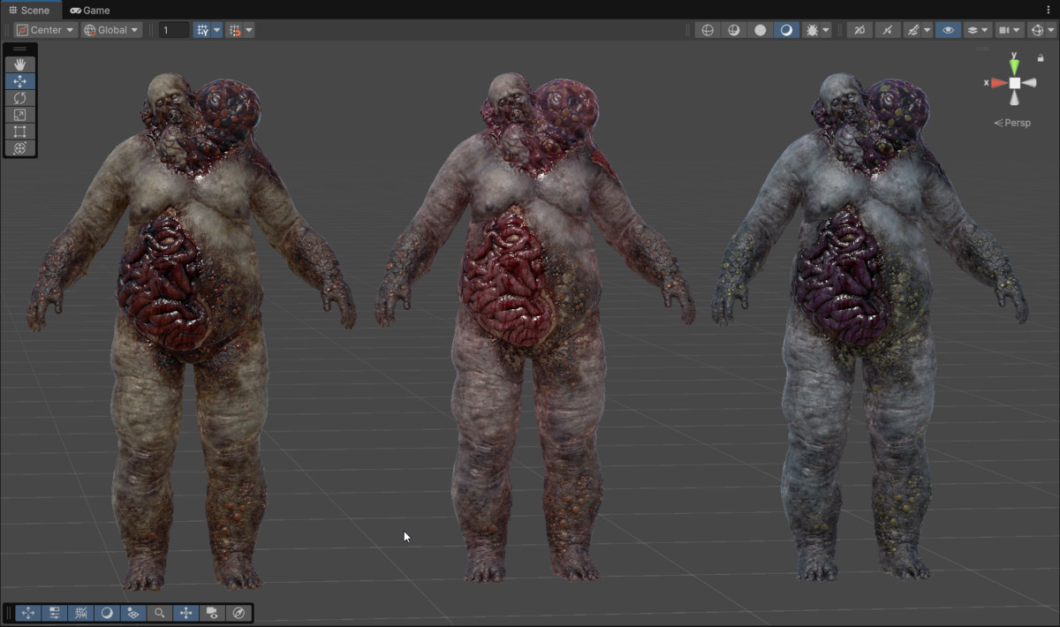Click the red X axis cone on gizmo
This screenshot has width=1060, height=627.
tap(998, 83)
